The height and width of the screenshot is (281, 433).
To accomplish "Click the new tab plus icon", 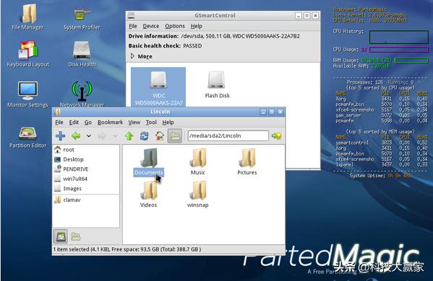I will point(61,135).
